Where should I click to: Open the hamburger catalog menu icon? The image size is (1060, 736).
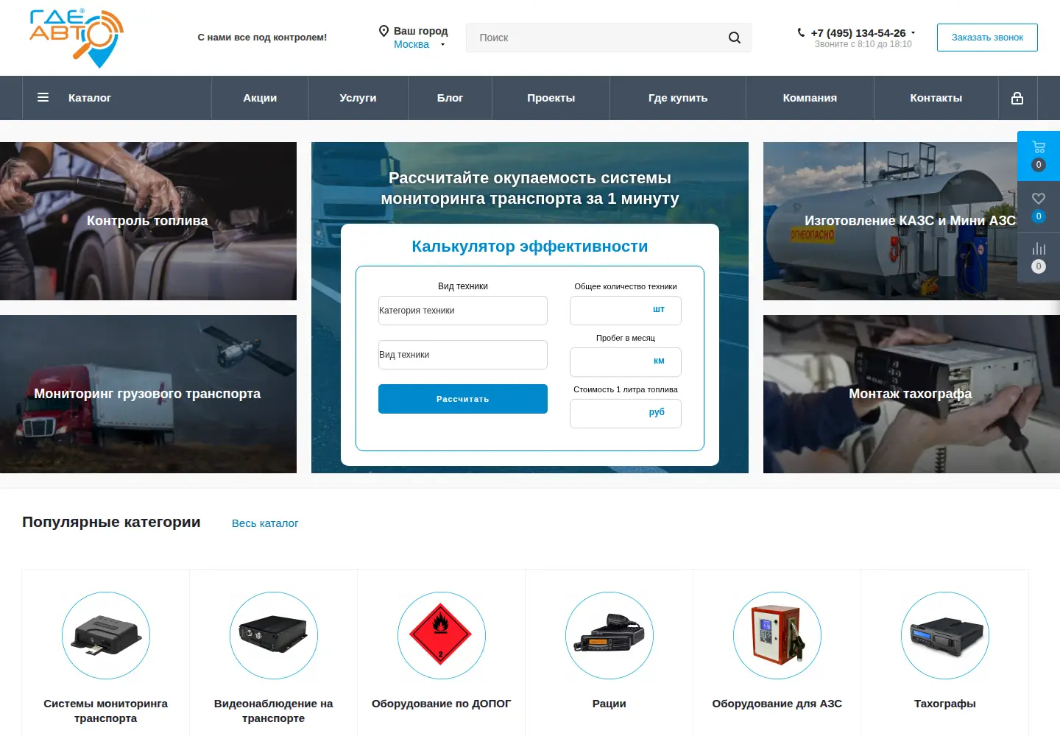click(43, 97)
